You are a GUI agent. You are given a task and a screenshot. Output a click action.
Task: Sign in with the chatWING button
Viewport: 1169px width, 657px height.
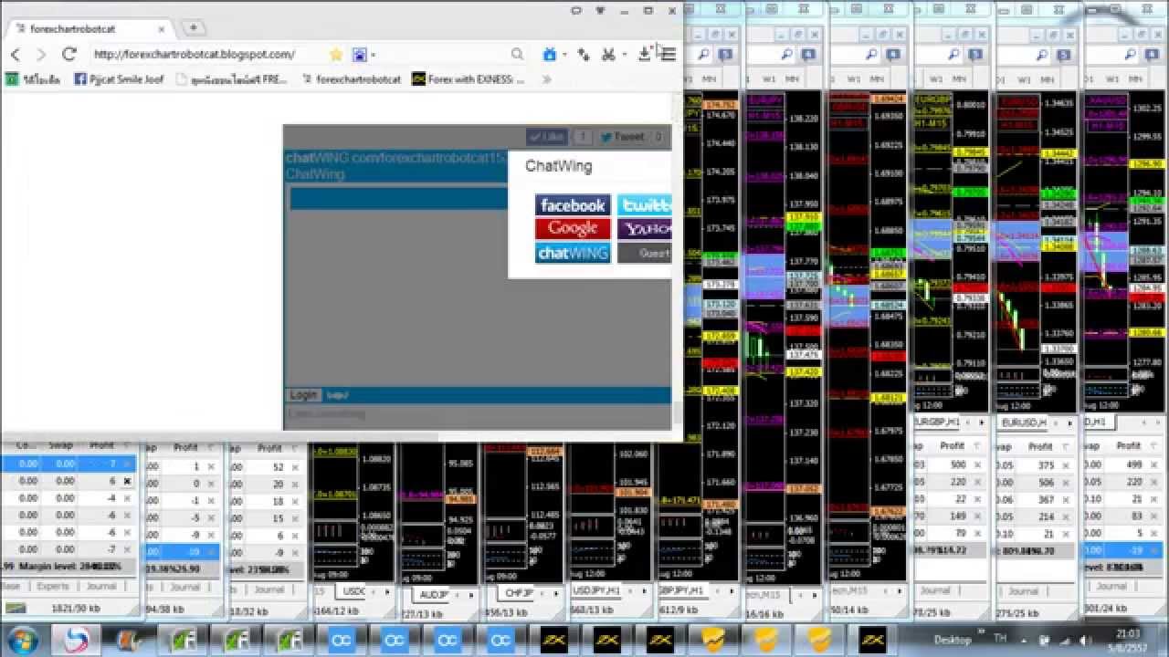[573, 253]
